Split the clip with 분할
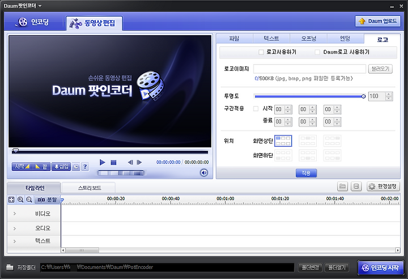408x279 pixels. click(x=47, y=200)
